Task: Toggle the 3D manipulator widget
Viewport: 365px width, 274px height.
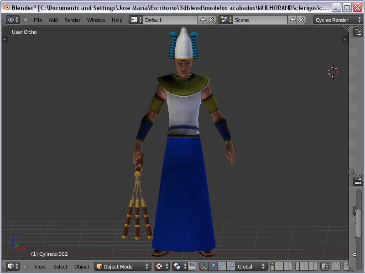Action: [x=203, y=266]
